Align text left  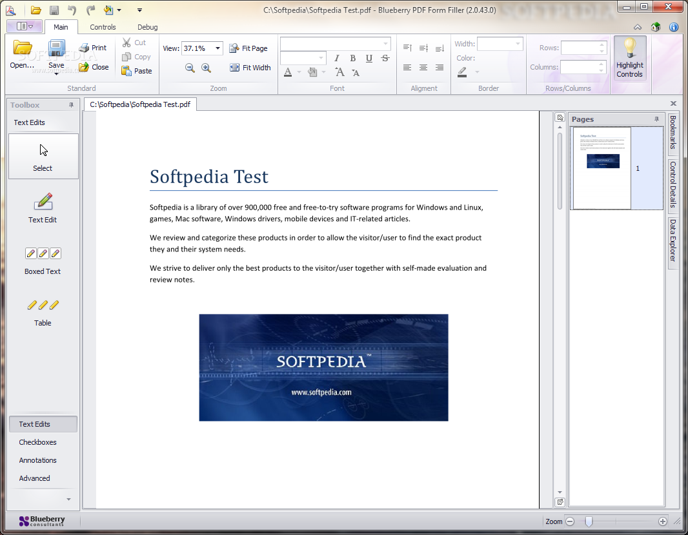[407, 68]
